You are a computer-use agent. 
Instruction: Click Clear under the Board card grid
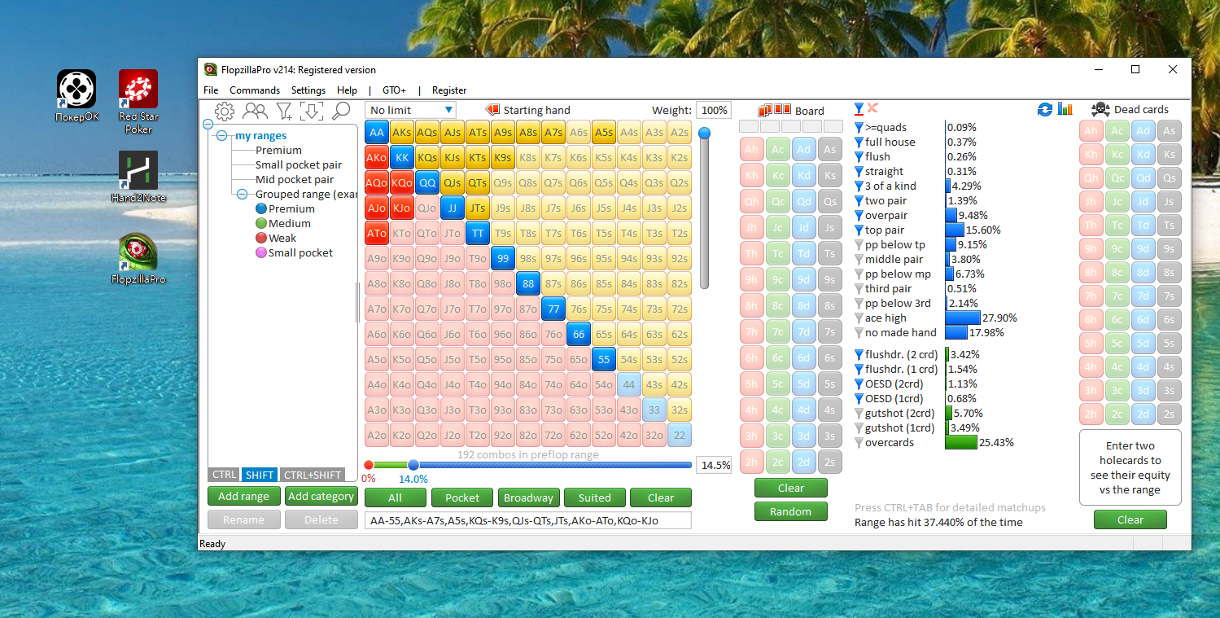tap(791, 488)
